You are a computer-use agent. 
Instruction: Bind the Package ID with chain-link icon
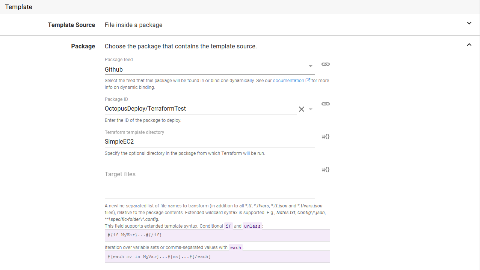click(326, 104)
